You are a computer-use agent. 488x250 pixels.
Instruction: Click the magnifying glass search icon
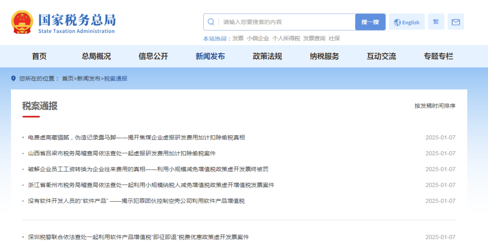[x=211, y=22]
